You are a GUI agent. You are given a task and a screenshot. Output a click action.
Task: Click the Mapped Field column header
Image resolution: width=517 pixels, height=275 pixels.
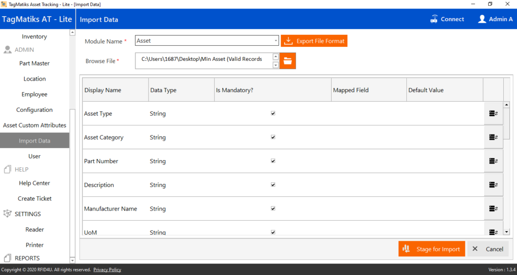(369, 90)
